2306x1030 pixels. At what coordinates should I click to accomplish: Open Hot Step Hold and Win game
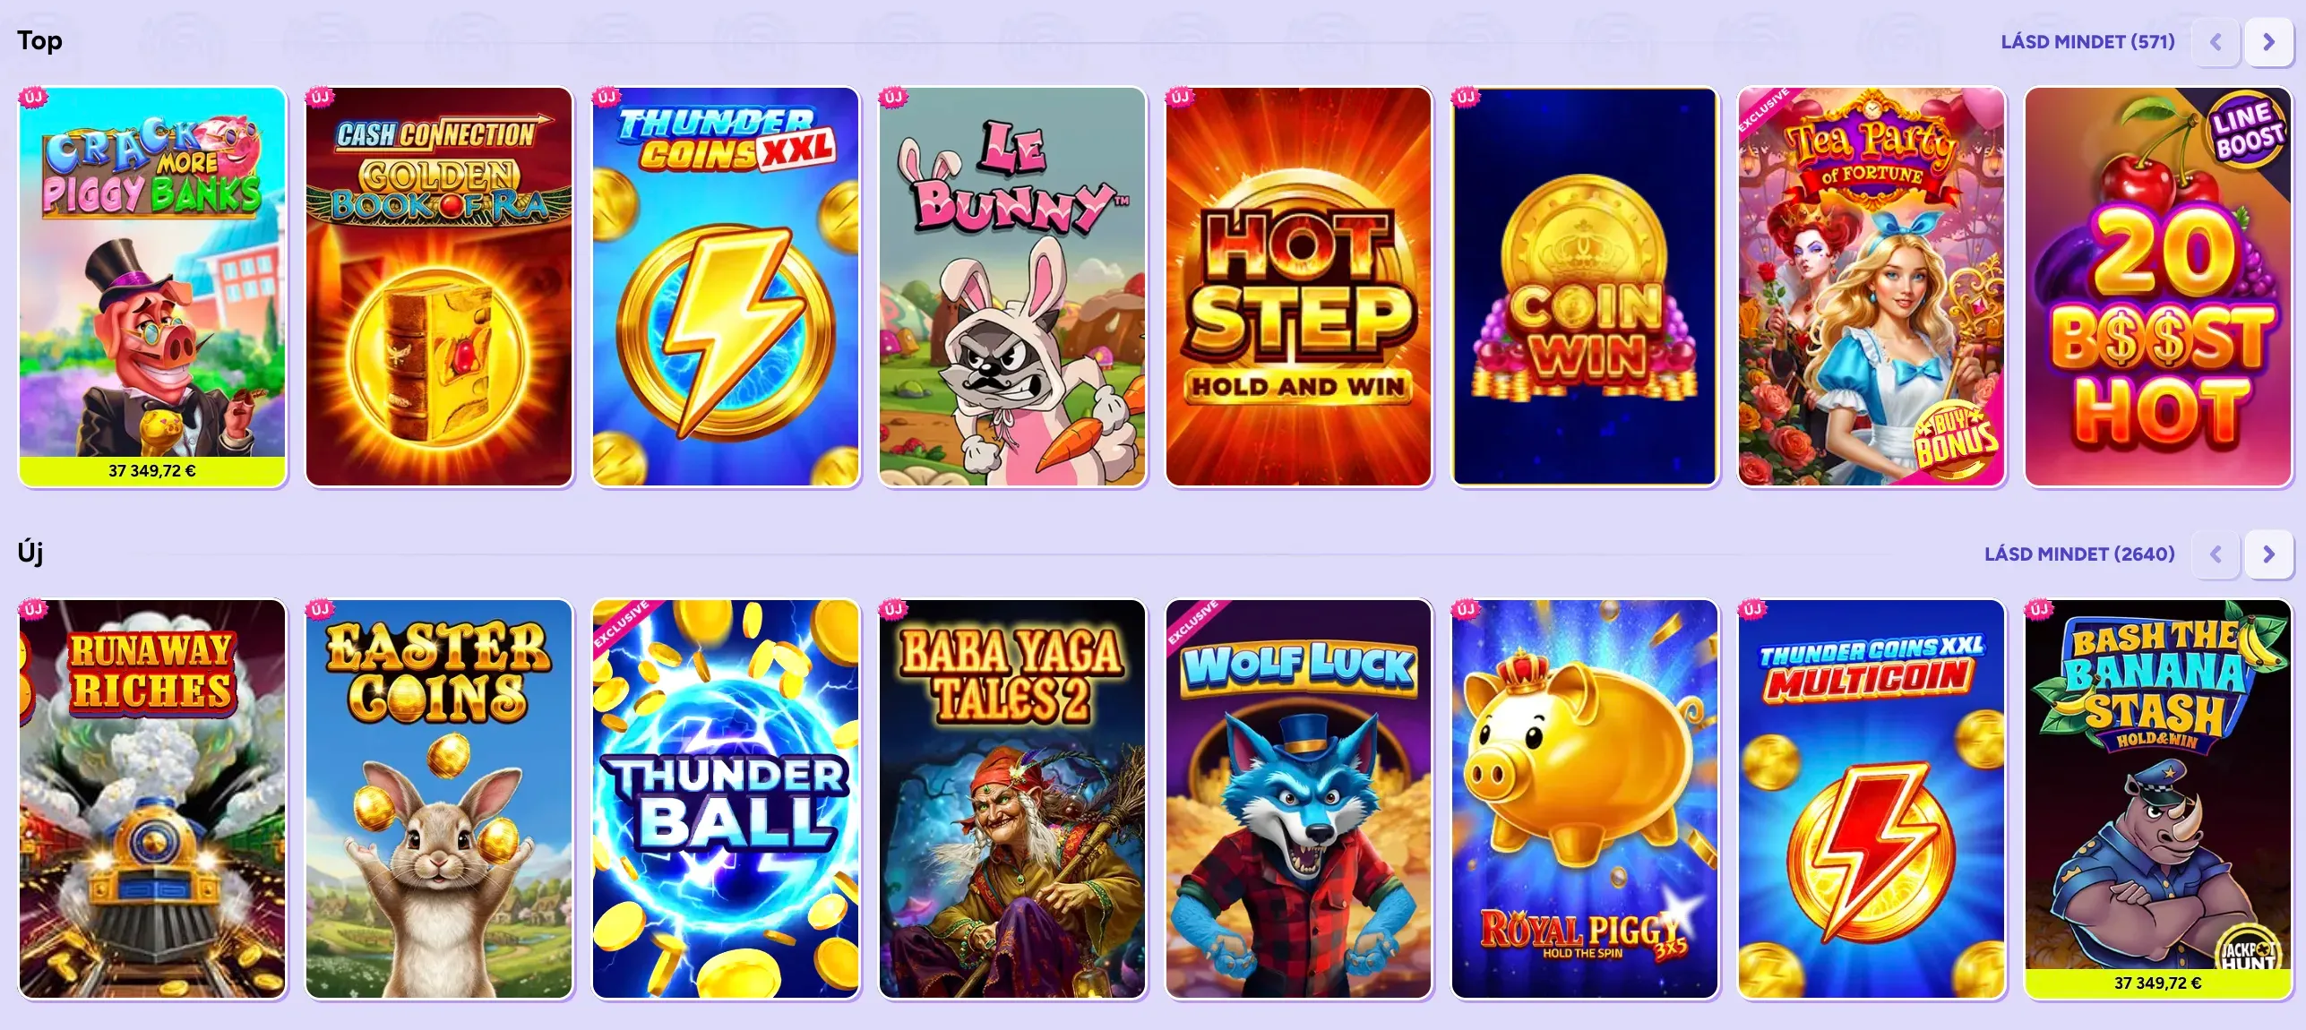pos(1298,287)
